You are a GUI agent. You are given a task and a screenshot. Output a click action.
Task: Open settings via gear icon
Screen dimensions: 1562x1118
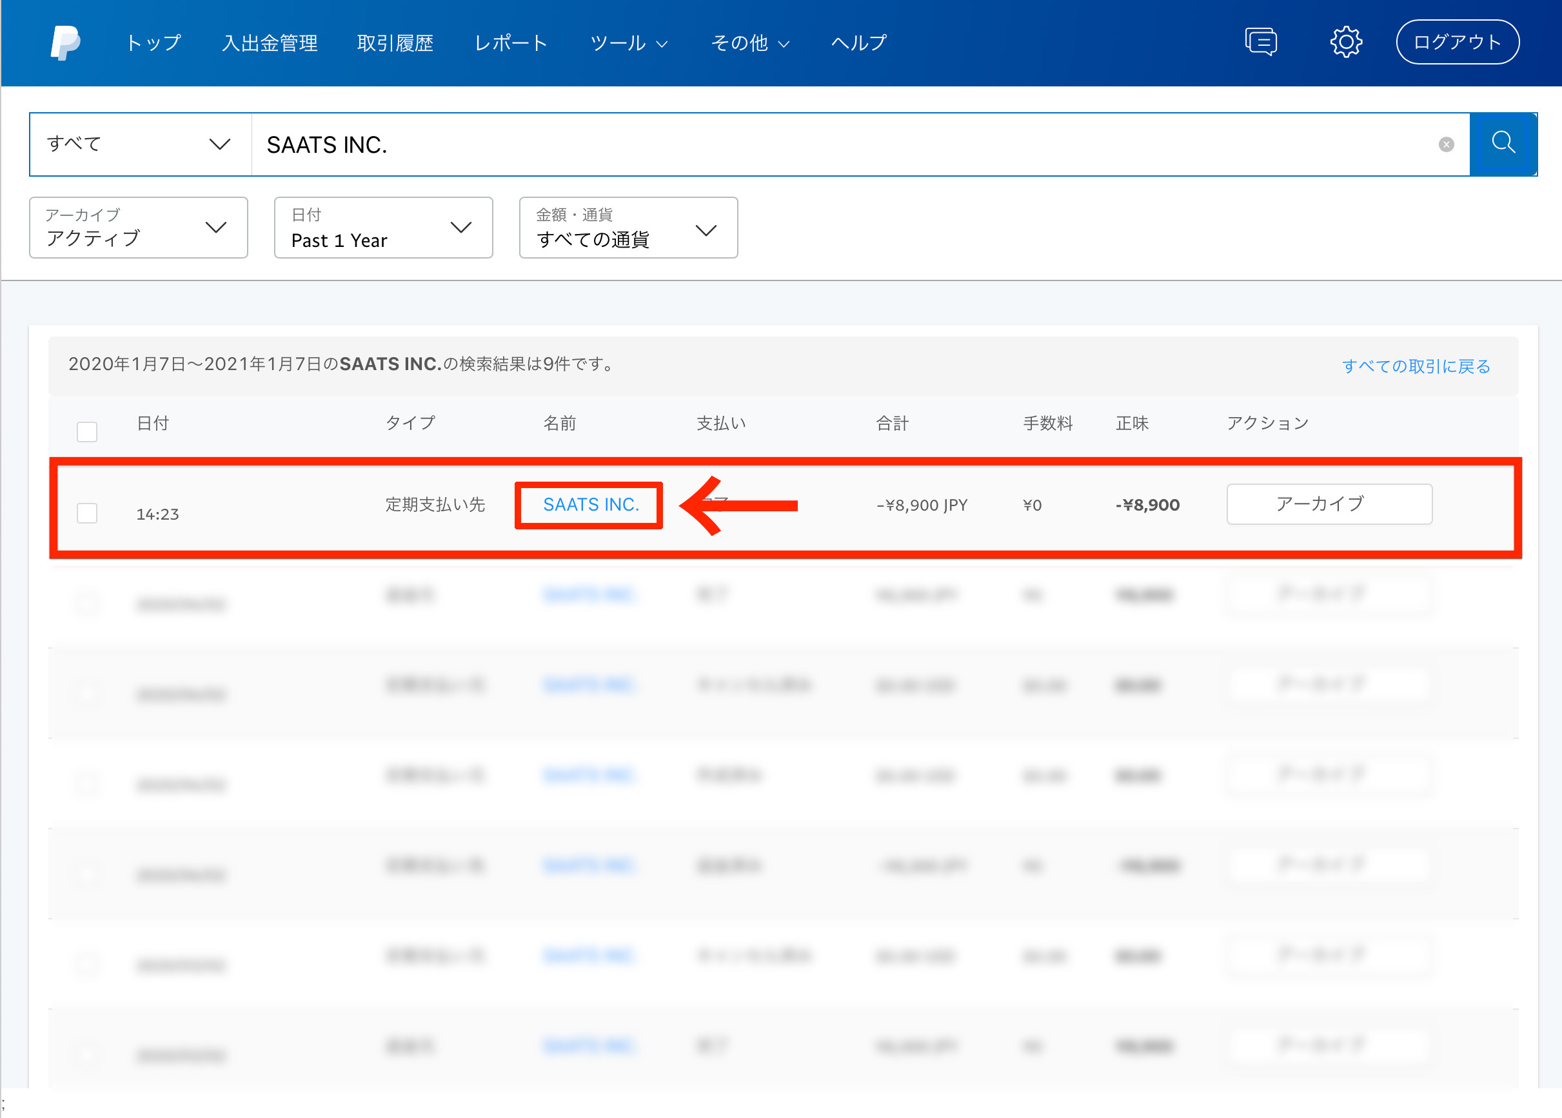(x=1345, y=42)
